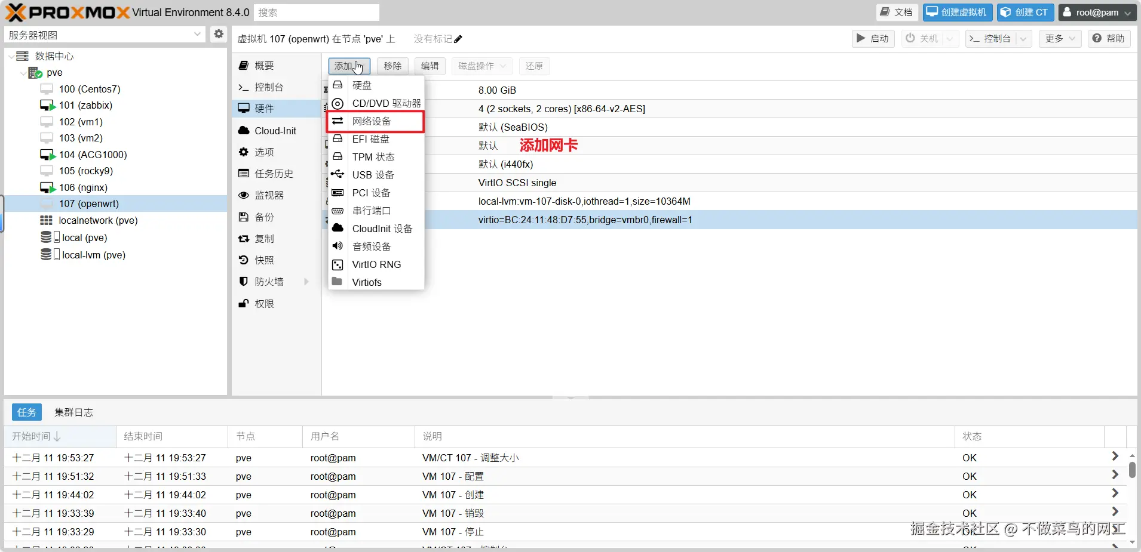
Task: Open the 快照 snapshots tab
Action: click(277, 260)
